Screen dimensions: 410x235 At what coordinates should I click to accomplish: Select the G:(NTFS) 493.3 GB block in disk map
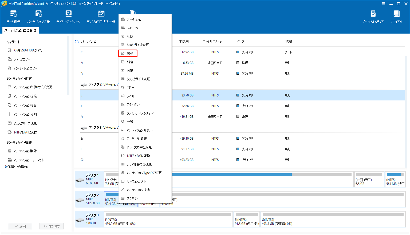coord(333,219)
